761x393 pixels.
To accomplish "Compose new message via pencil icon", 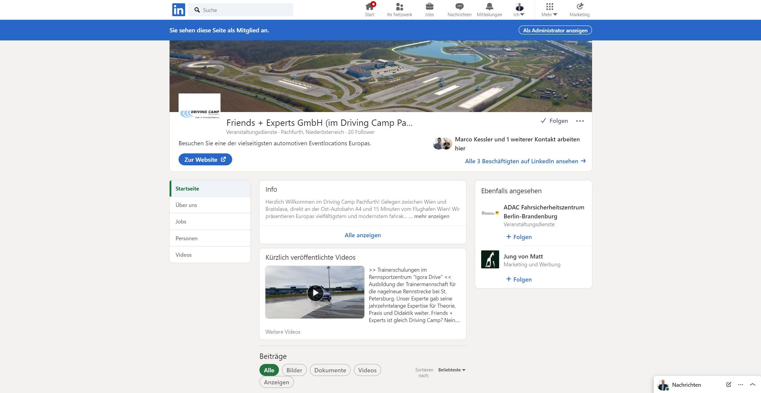I will [729, 385].
